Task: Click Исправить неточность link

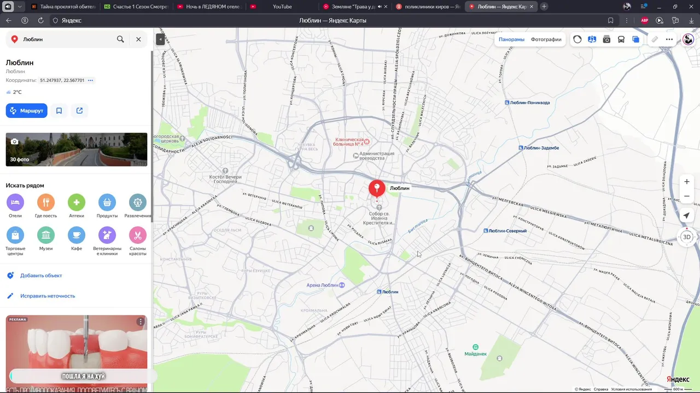Action: coord(48,296)
